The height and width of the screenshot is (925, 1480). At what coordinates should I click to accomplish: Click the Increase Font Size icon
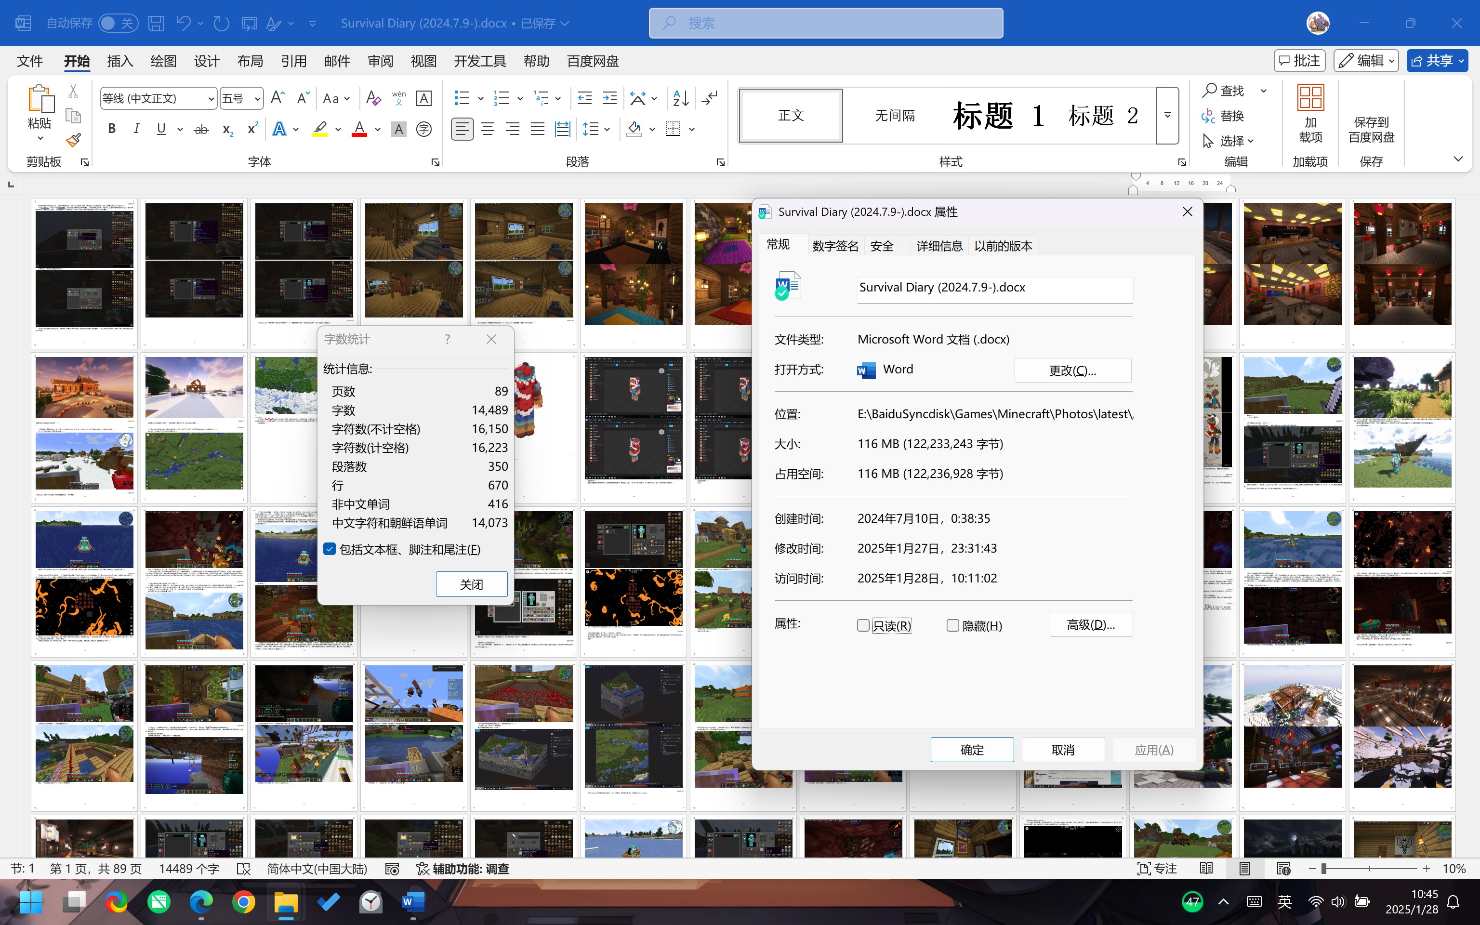(x=277, y=98)
